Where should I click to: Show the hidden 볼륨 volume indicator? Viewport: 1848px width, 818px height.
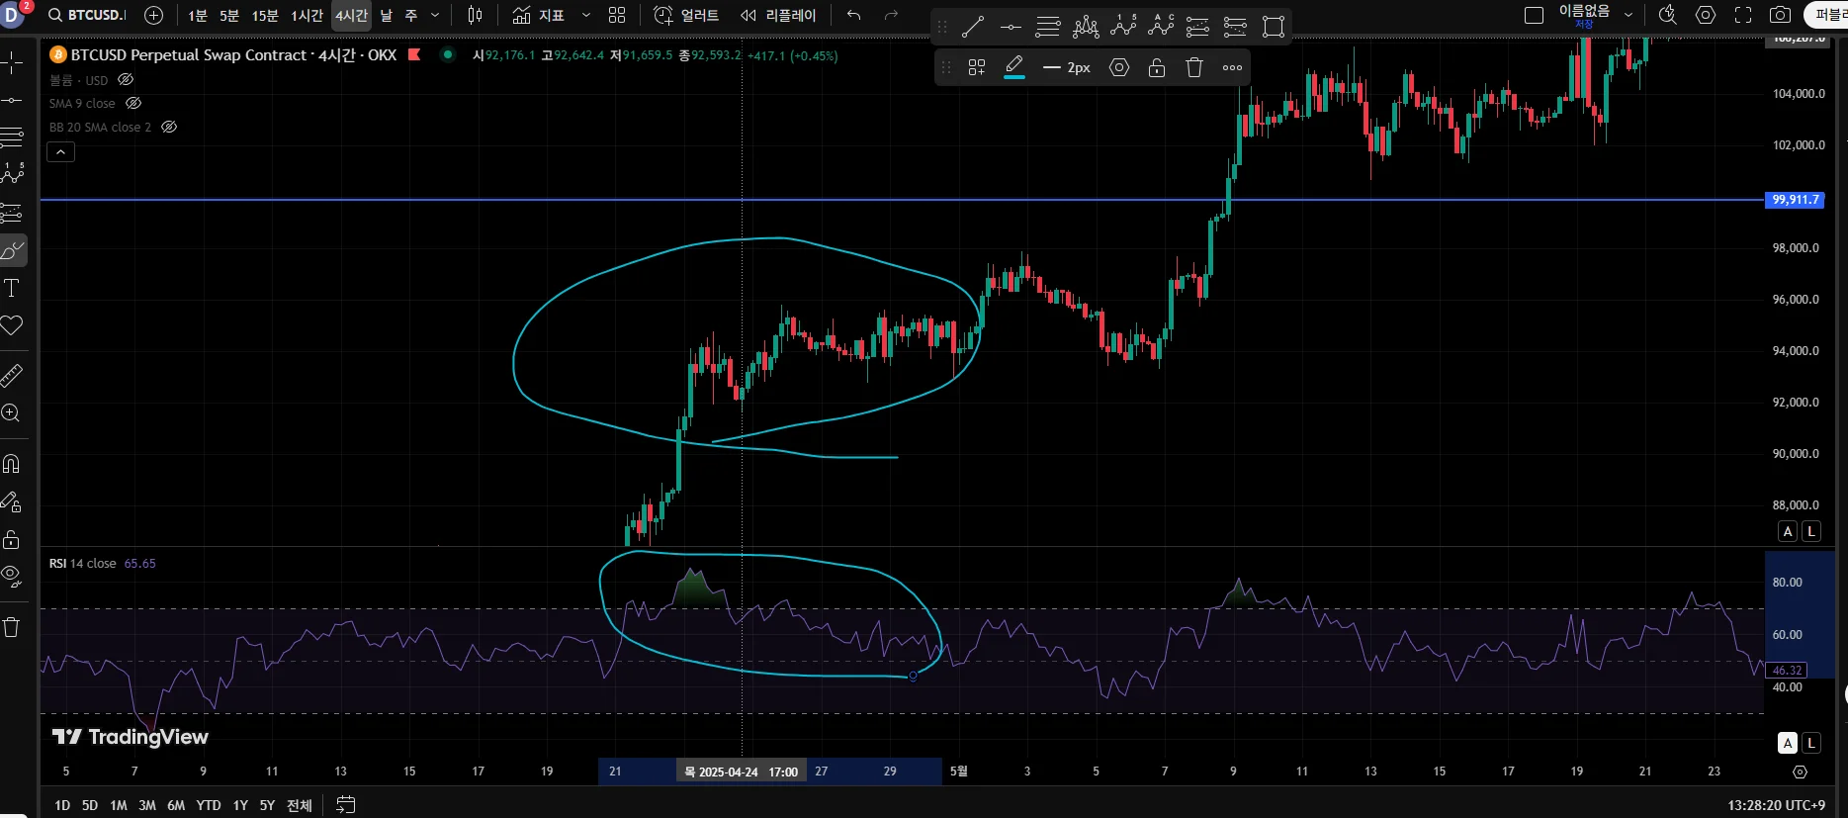pos(126,79)
